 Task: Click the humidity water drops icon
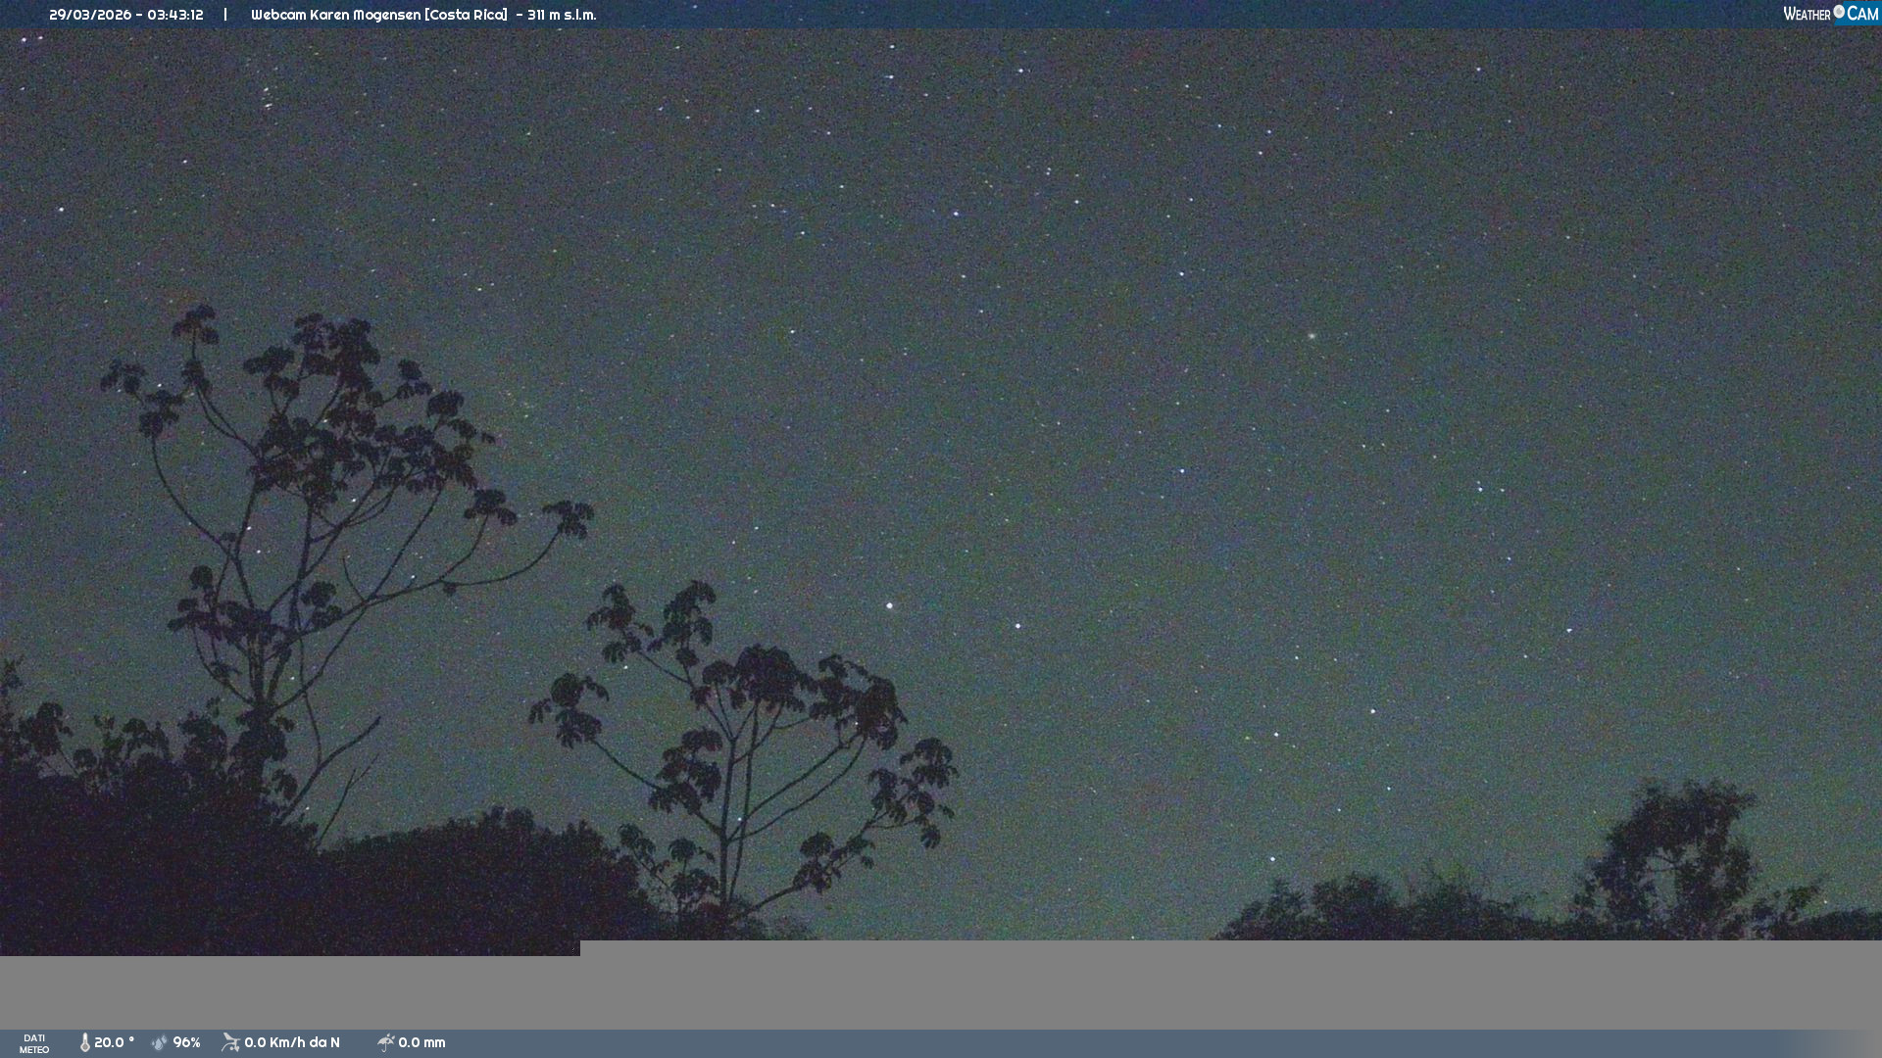click(160, 1042)
